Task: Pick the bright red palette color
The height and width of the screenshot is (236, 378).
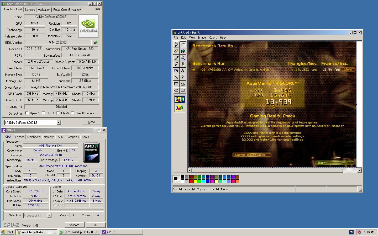Action: click(191, 181)
